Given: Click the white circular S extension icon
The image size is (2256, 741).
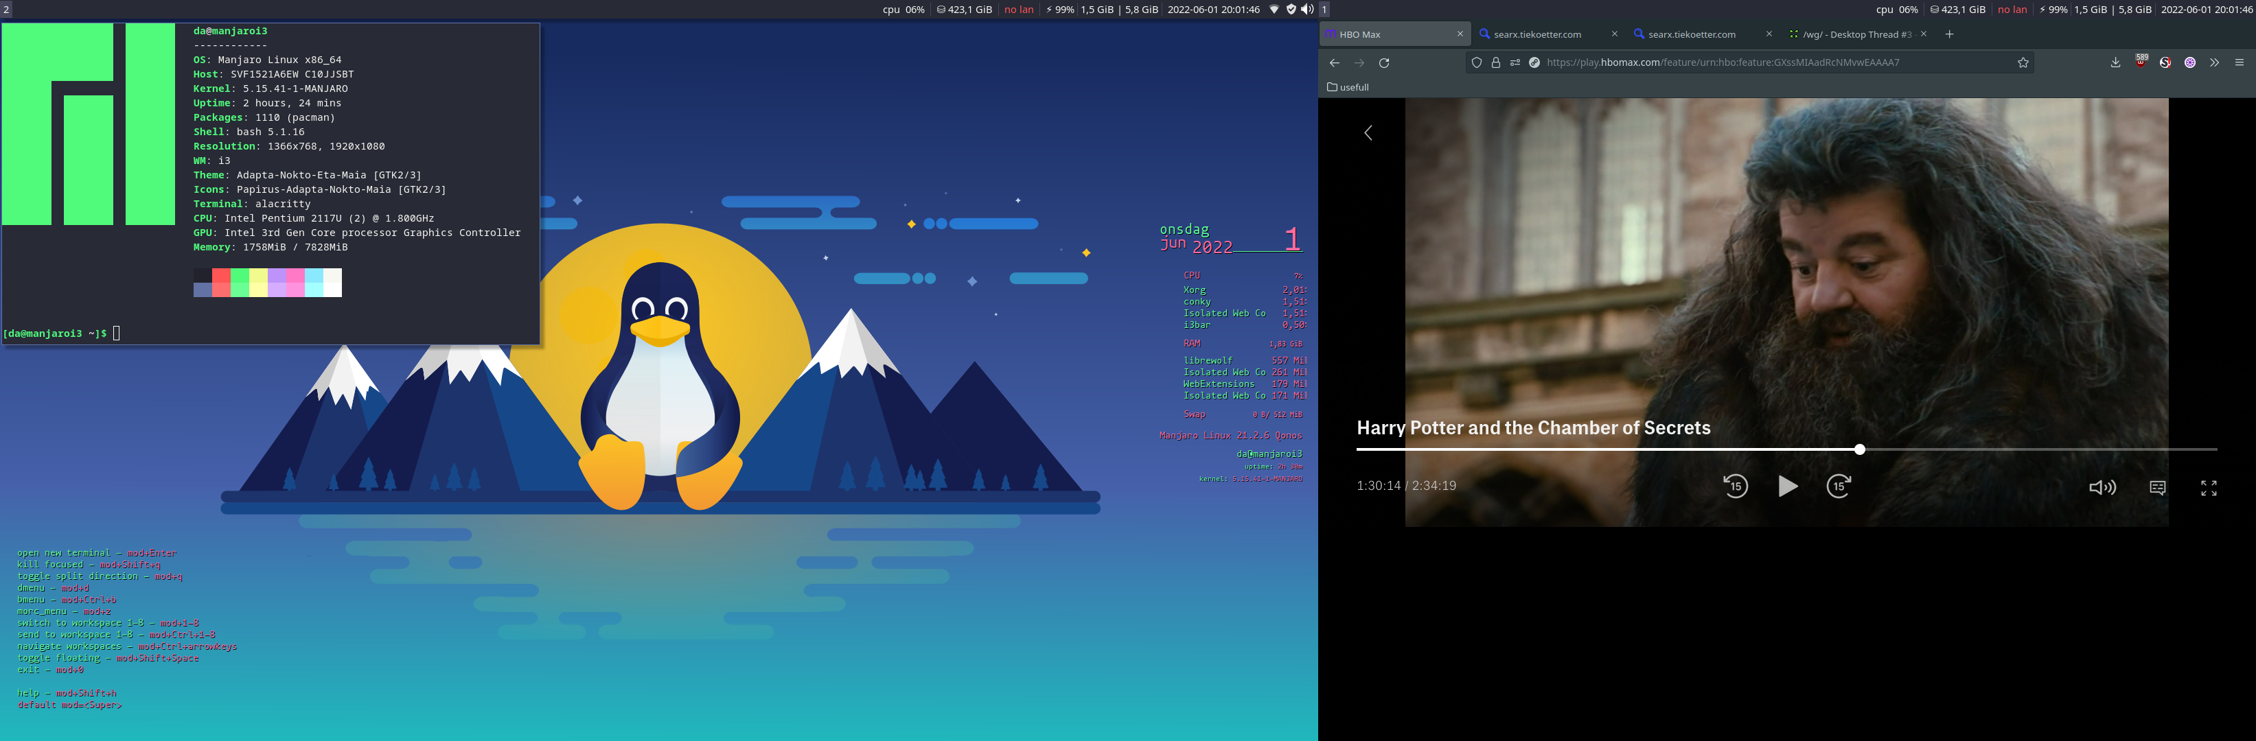Looking at the screenshot, I should (x=2165, y=63).
